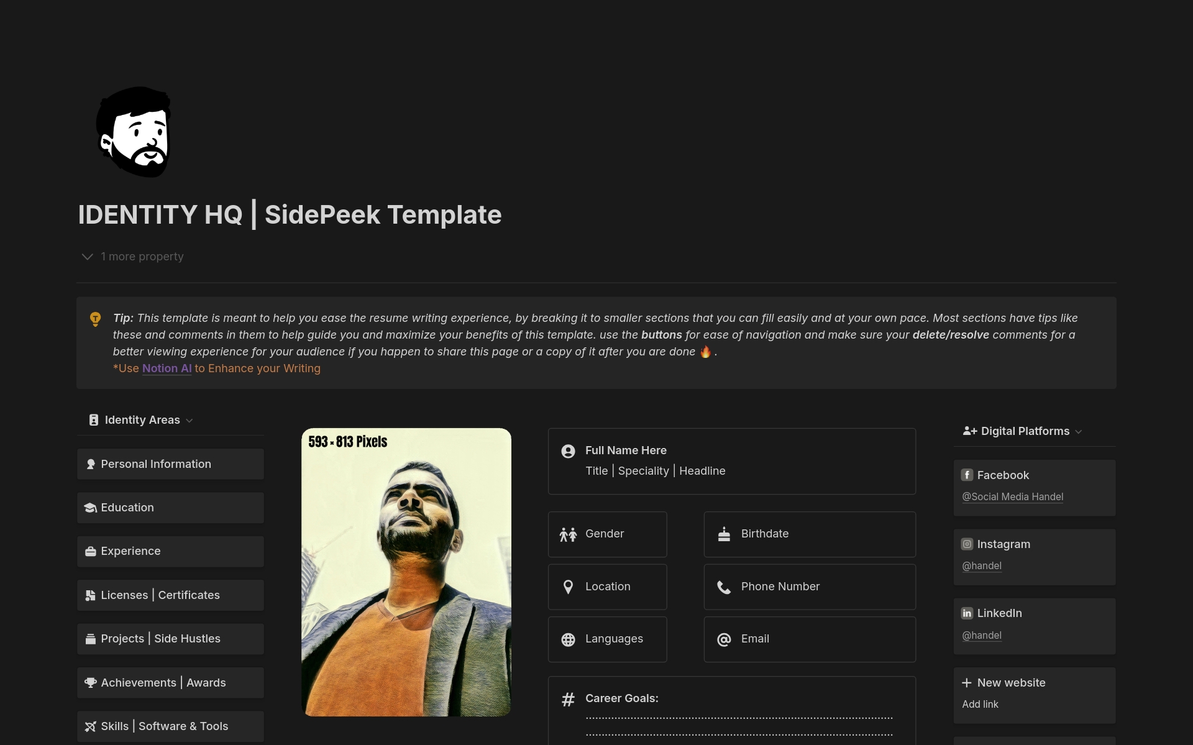Click the Facebook logo icon
This screenshot has height=745, width=1193.
[967, 475]
